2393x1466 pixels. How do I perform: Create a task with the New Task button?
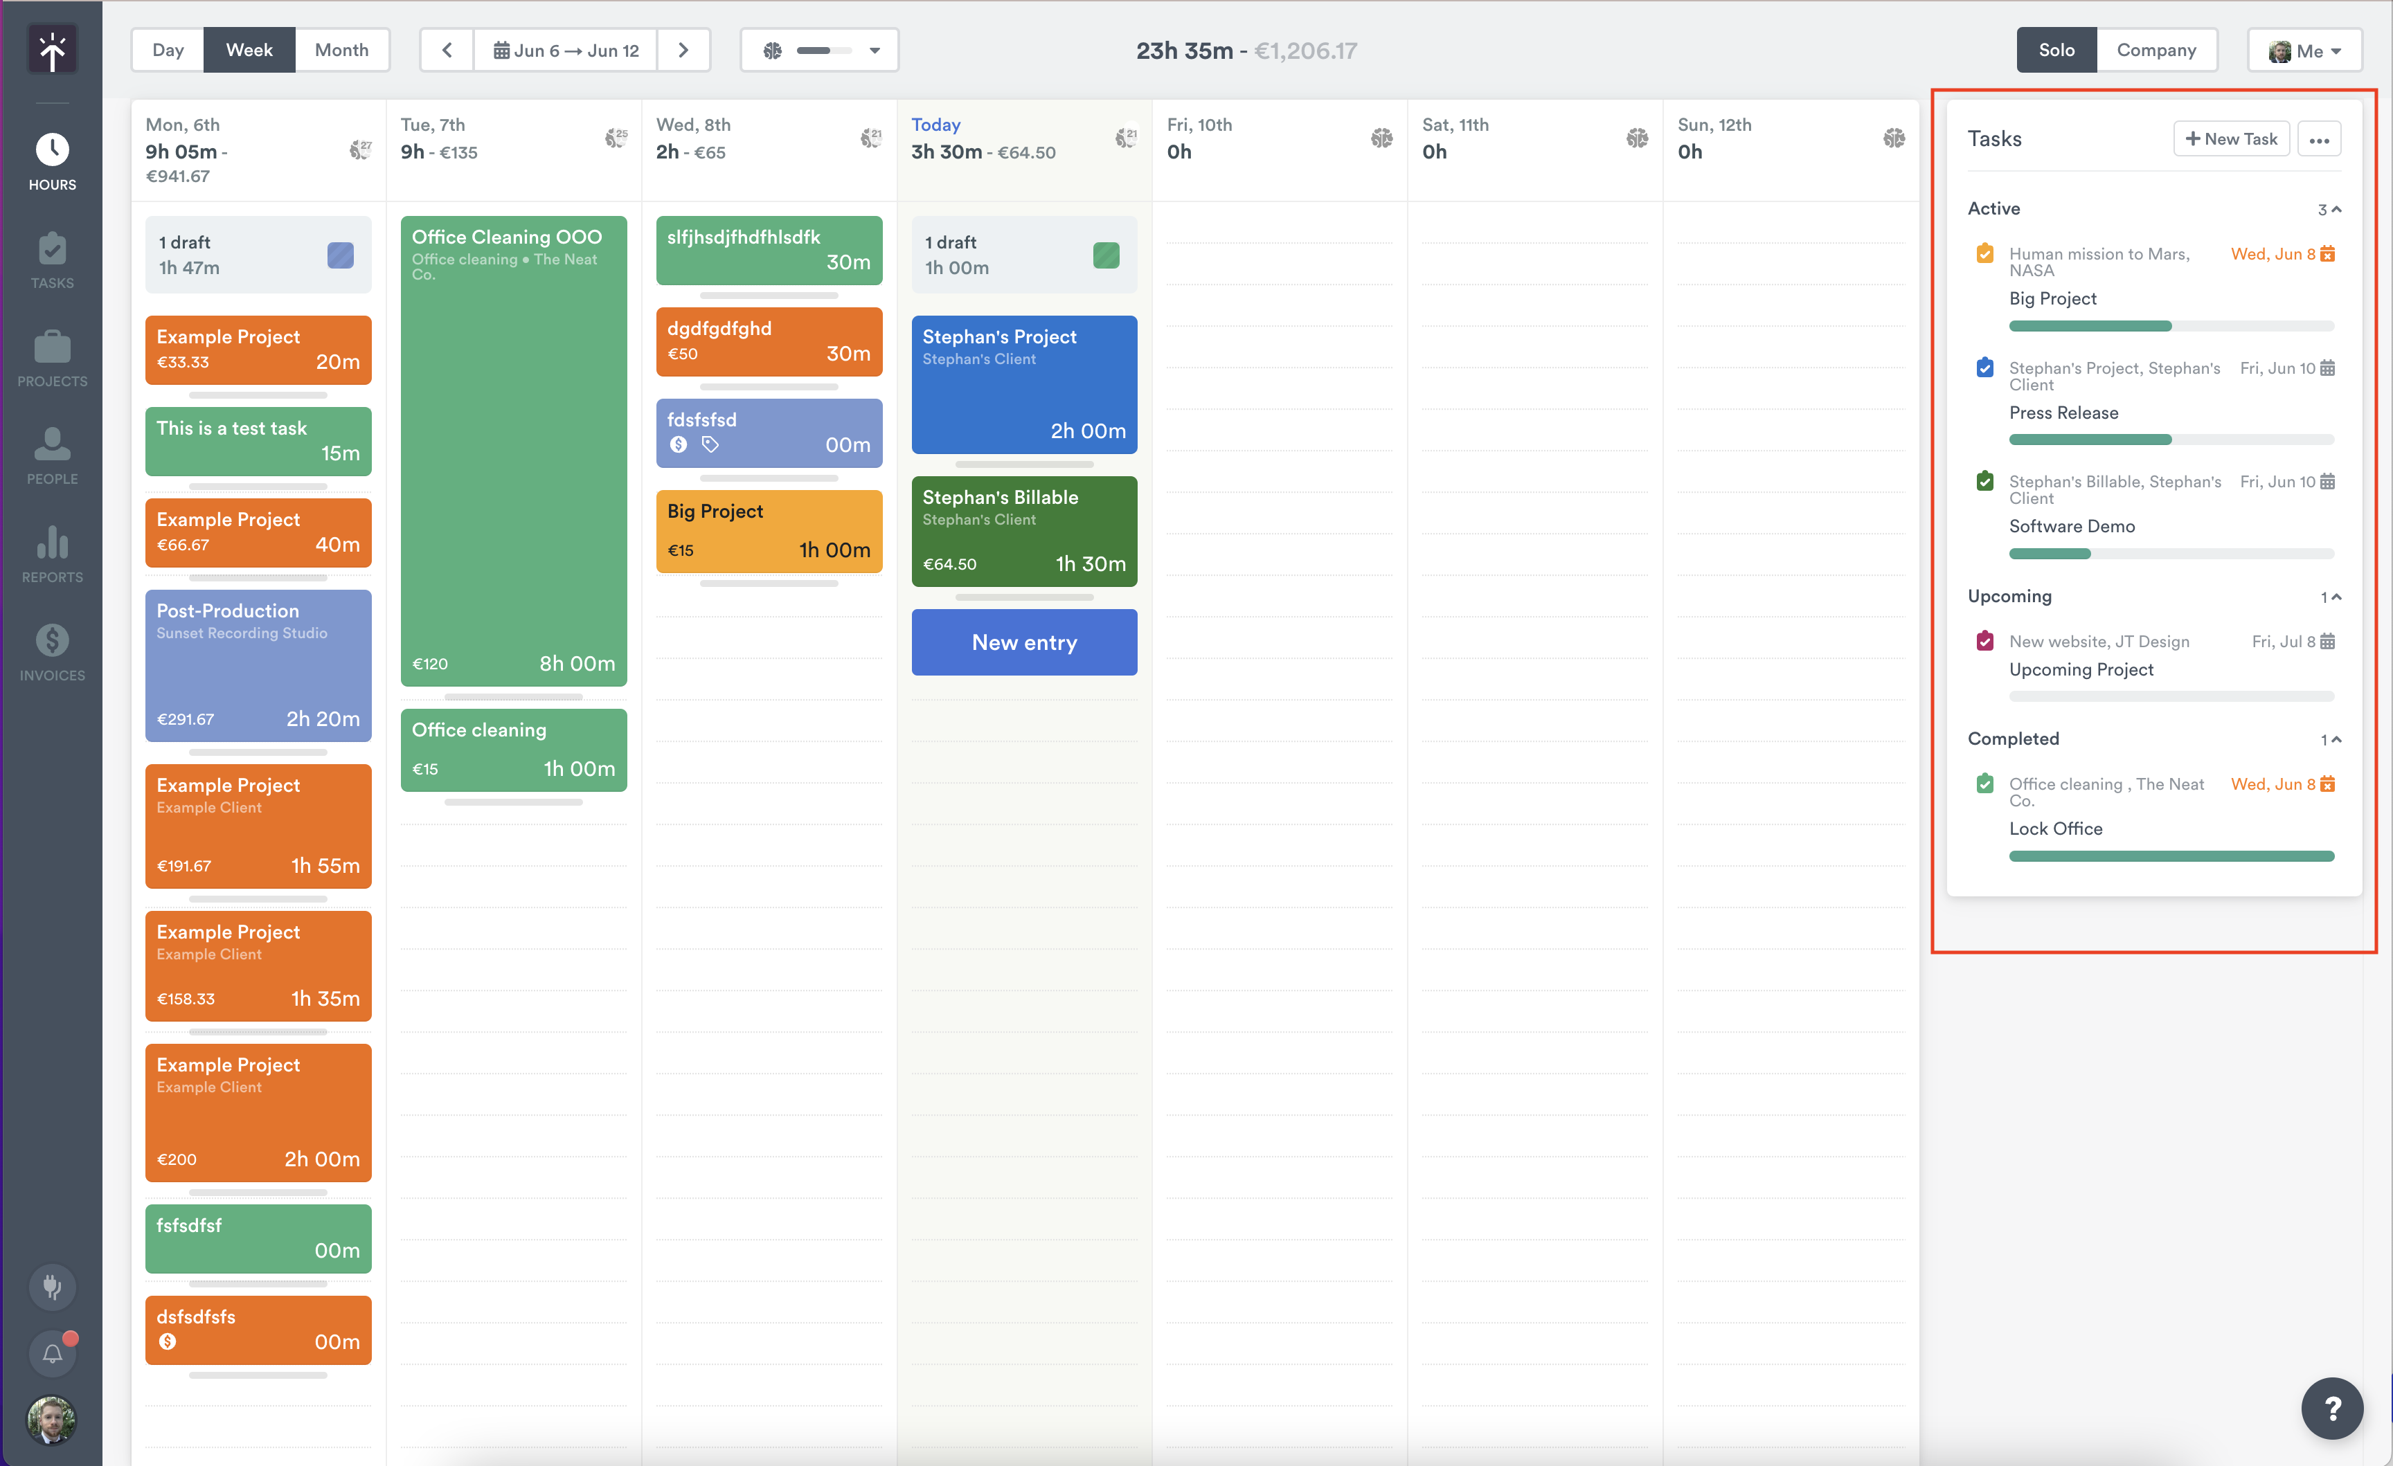pyautogui.click(x=2231, y=138)
